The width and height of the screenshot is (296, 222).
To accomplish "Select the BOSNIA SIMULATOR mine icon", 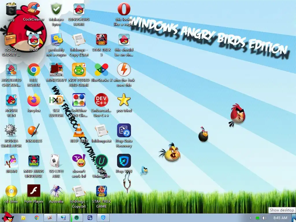I will 11,130.
